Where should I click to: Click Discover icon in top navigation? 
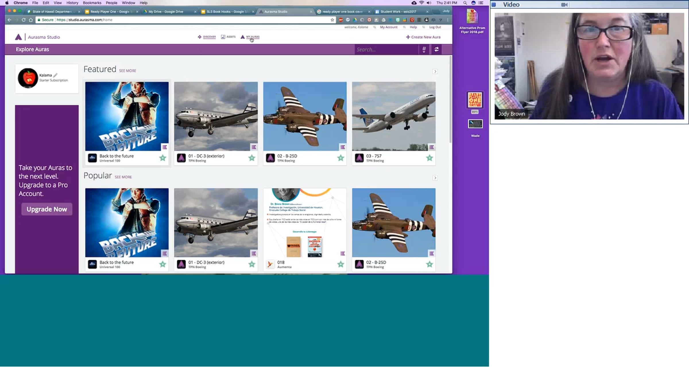click(x=200, y=37)
